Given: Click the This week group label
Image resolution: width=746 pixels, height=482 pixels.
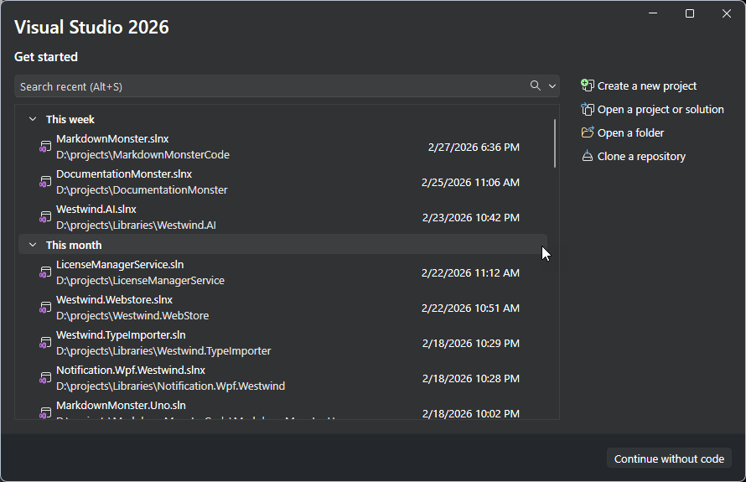Looking at the screenshot, I should pyautogui.click(x=70, y=119).
